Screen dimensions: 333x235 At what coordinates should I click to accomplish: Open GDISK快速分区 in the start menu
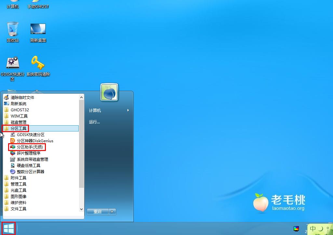tap(30, 135)
